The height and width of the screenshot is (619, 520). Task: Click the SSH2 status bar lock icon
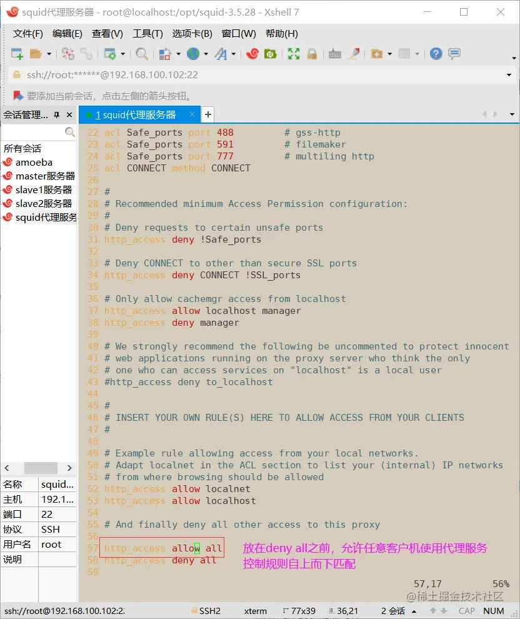194,611
